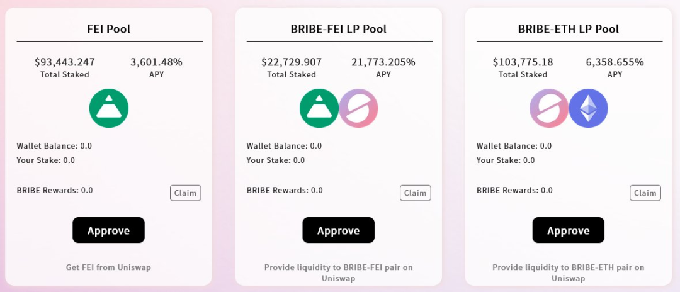Image resolution: width=680 pixels, height=292 pixels.
Task: Claim BRIBE rewards in FEI Pool
Action: (185, 193)
